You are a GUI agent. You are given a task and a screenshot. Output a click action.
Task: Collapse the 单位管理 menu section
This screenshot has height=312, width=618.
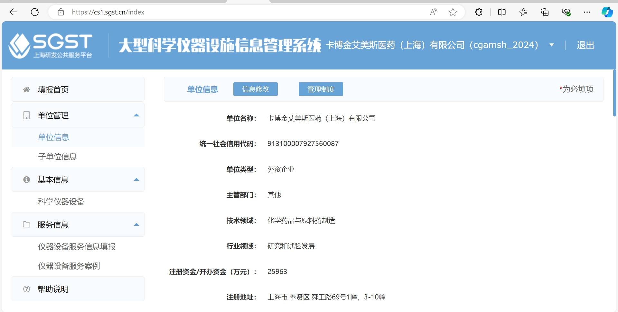136,115
